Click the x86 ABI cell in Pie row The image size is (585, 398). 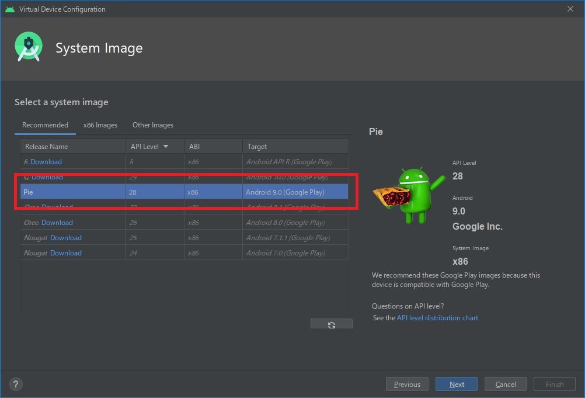click(x=213, y=192)
